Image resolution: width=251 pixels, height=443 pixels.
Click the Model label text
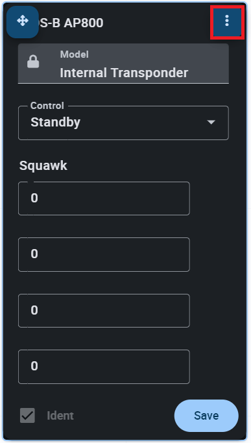tap(75, 54)
